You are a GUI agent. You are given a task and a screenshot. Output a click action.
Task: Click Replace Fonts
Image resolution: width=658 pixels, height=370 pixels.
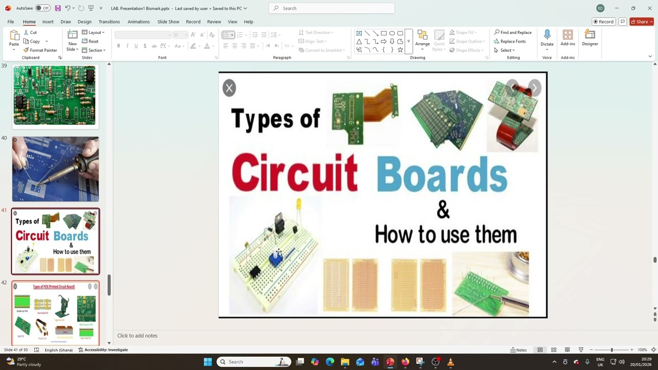pos(509,41)
